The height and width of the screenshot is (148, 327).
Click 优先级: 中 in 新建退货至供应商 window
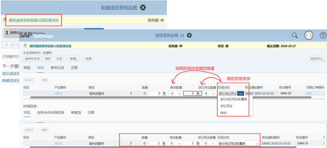point(156,20)
